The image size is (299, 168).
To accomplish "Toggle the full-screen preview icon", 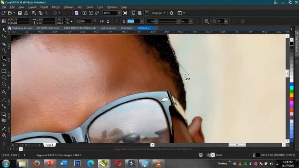I will pos(125,13).
